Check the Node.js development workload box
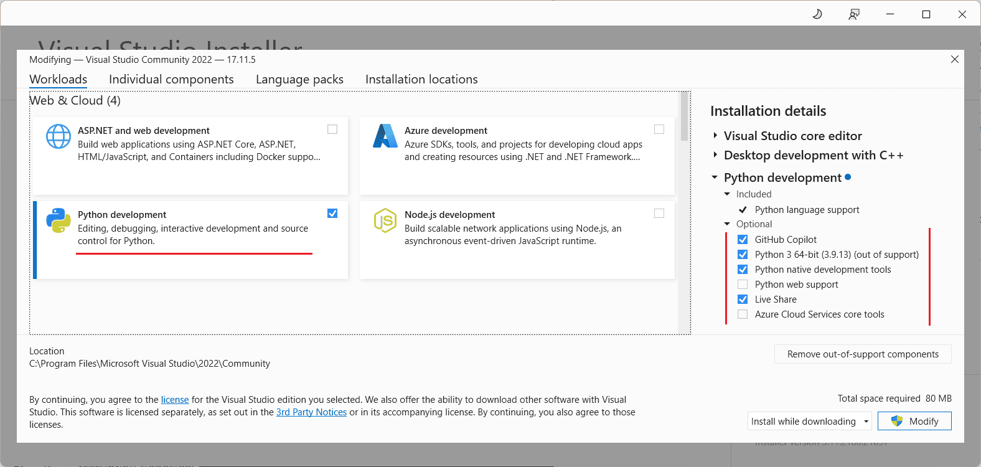 click(x=659, y=214)
